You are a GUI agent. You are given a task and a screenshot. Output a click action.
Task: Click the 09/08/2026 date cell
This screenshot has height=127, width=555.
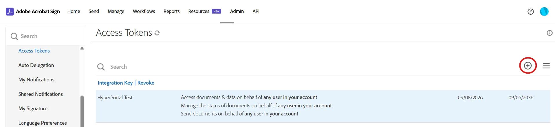[470, 98]
